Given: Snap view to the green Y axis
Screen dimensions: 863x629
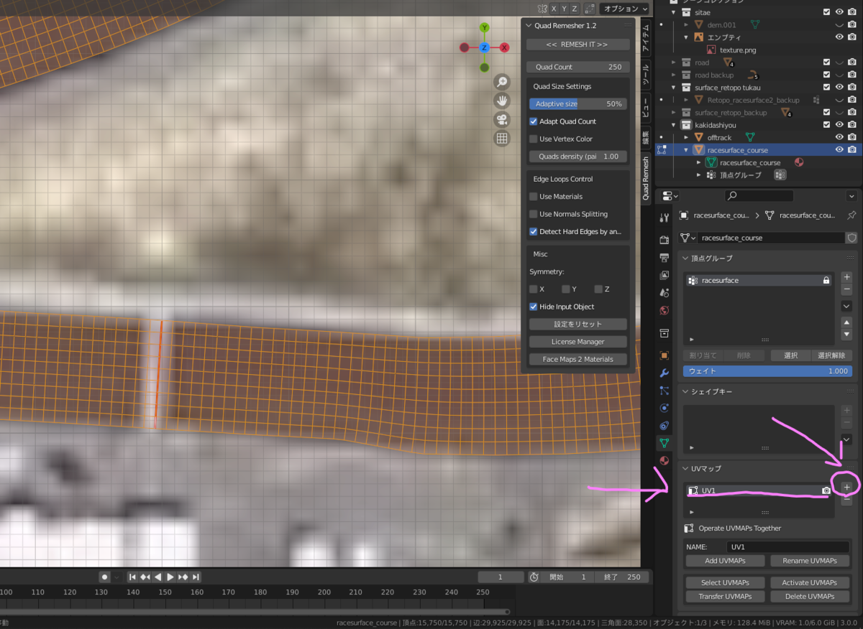Looking at the screenshot, I should (x=485, y=27).
